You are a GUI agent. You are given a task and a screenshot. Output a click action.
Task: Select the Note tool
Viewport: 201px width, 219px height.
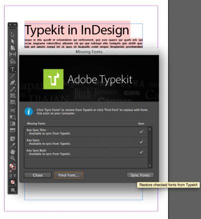pyautogui.click(x=13, y=139)
